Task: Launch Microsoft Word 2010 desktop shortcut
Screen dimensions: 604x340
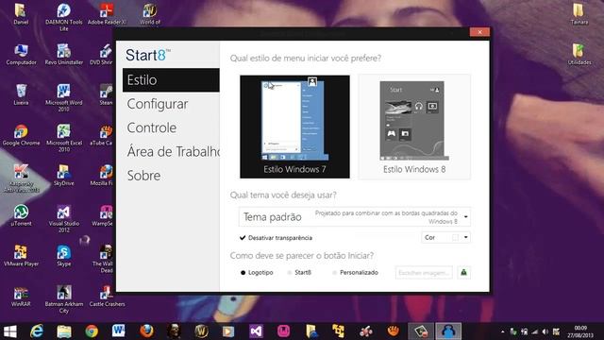Action: pos(64,98)
